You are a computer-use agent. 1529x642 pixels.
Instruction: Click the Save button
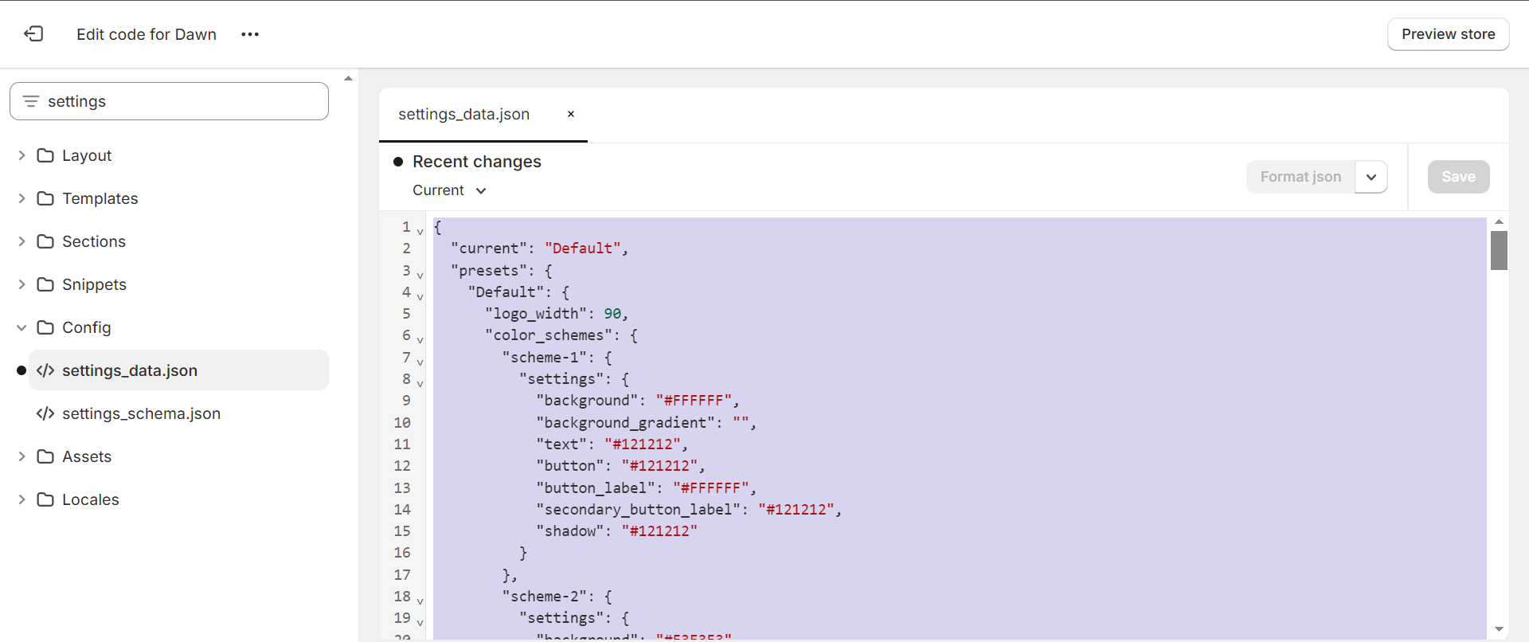pyautogui.click(x=1458, y=177)
